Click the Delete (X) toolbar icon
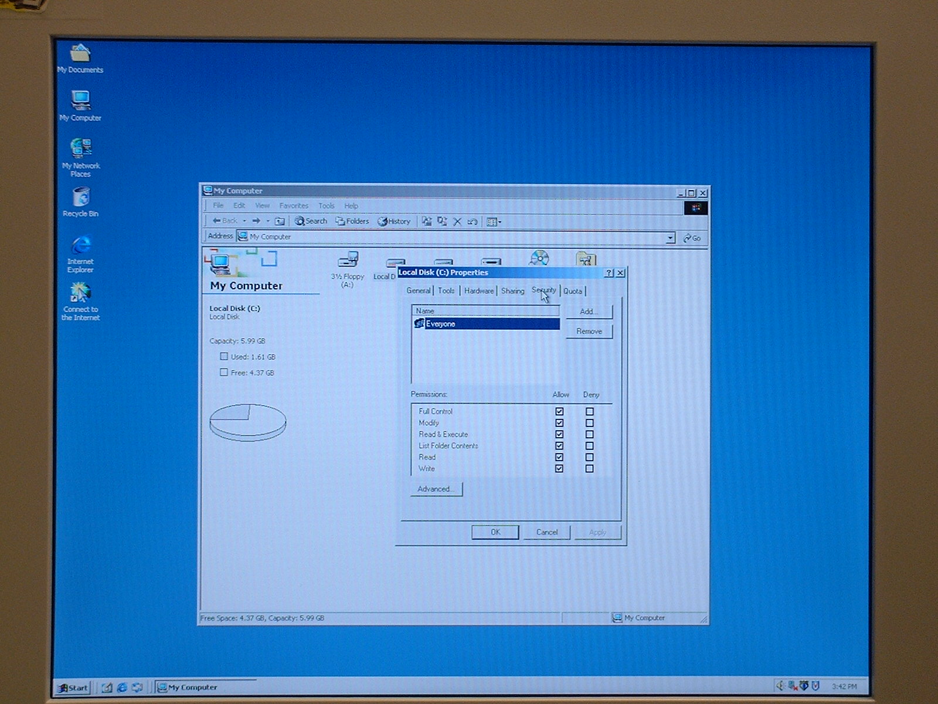The width and height of the screenshot is (938, 704). (x=457, y=222)
